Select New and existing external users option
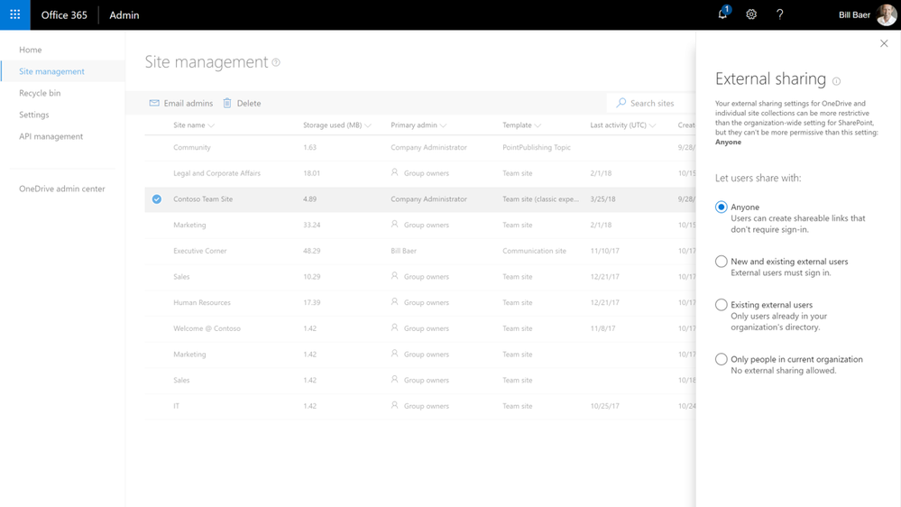The image size is (901, 507). 722,262
